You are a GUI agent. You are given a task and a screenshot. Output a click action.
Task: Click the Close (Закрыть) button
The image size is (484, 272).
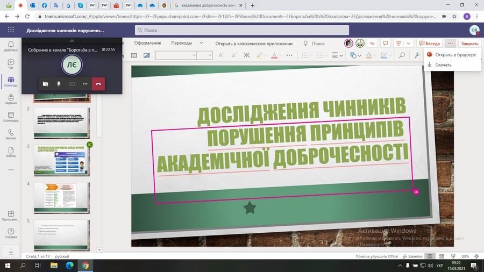coord(469,44)
